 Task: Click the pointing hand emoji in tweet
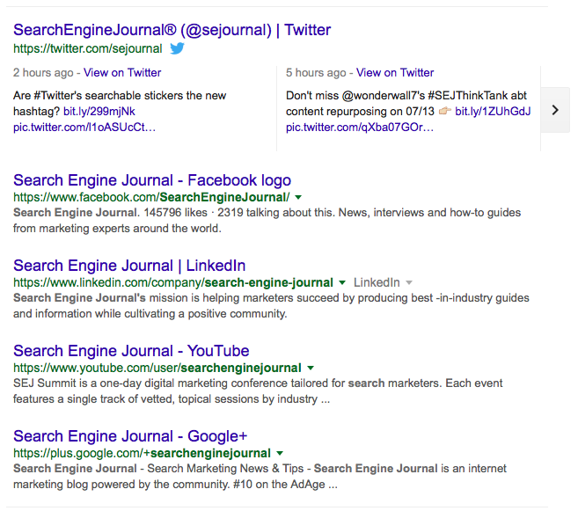click(444, 111)
